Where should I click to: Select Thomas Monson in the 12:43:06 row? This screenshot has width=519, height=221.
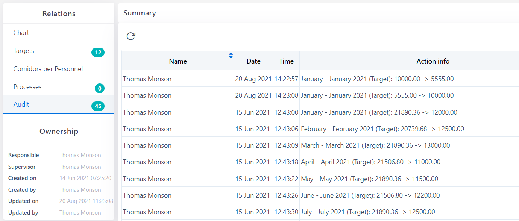[147, 129]
